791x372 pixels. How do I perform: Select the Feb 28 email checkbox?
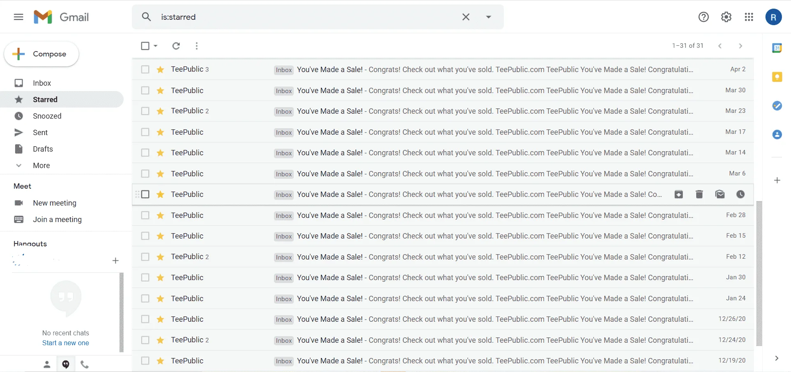click(x=145, y=215)
